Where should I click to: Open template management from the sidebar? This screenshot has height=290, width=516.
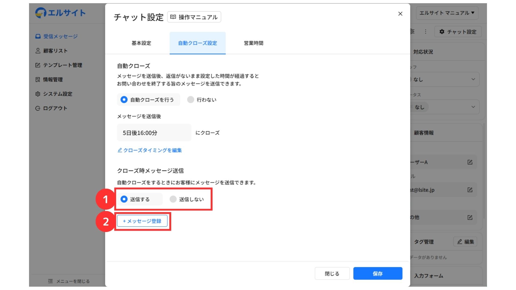click(x=62, y=65)
